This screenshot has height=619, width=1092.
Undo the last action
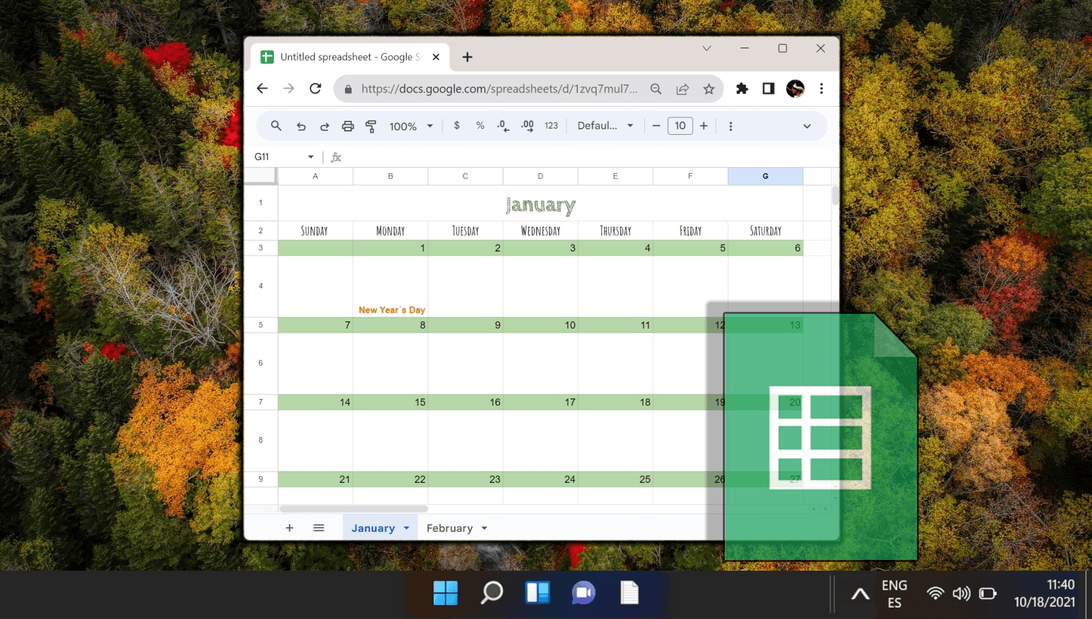pyautogui.click(x=301, y=126)
